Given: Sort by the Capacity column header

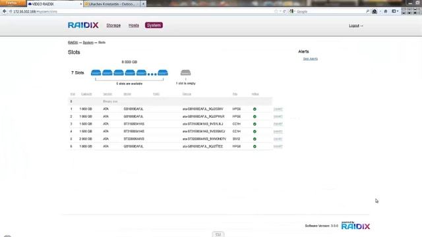Looking at the screenshot, I should (86, 94).
